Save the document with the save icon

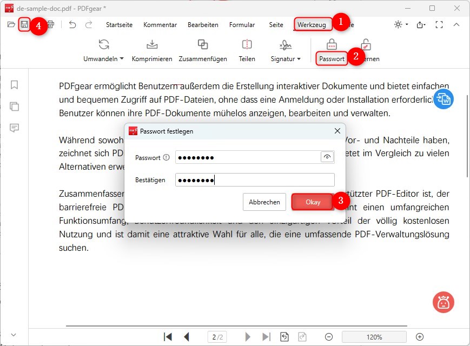(25, 24)
